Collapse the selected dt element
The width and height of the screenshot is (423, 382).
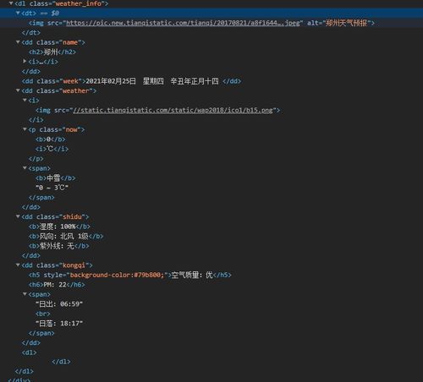18,13
